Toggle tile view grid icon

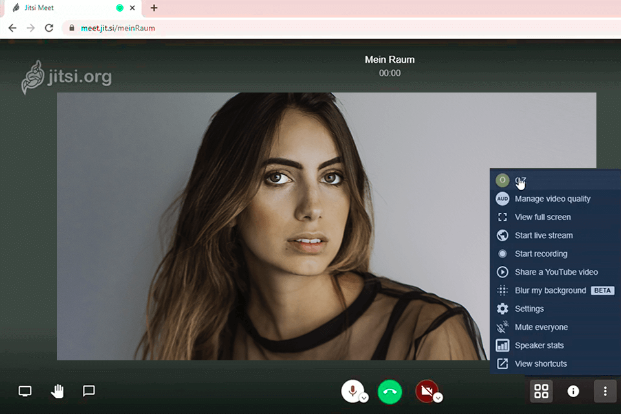coord(541,391)
